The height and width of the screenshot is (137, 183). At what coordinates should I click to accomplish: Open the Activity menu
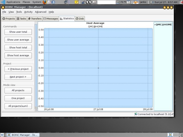pos(28,12)
